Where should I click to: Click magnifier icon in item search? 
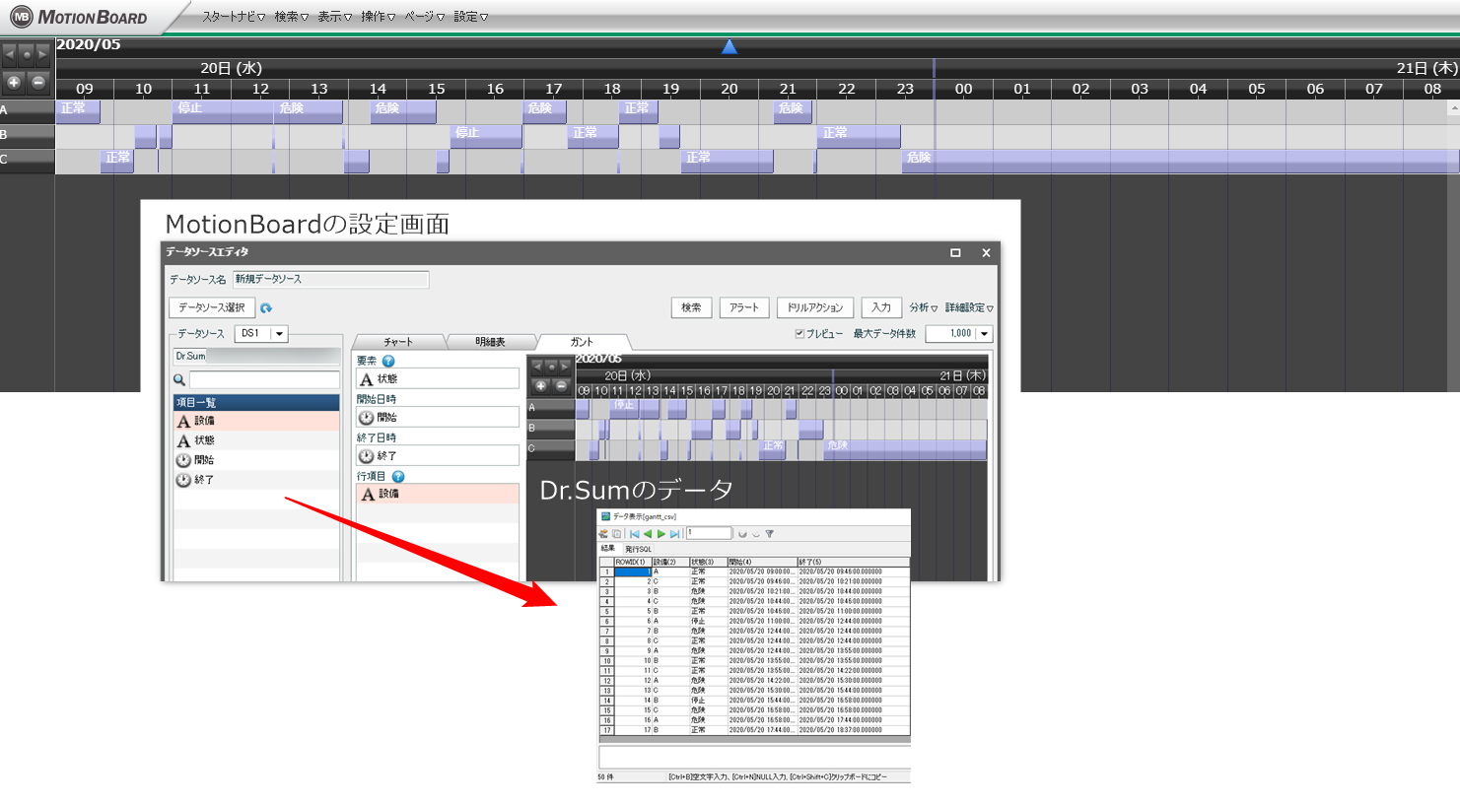click(179, 379)
